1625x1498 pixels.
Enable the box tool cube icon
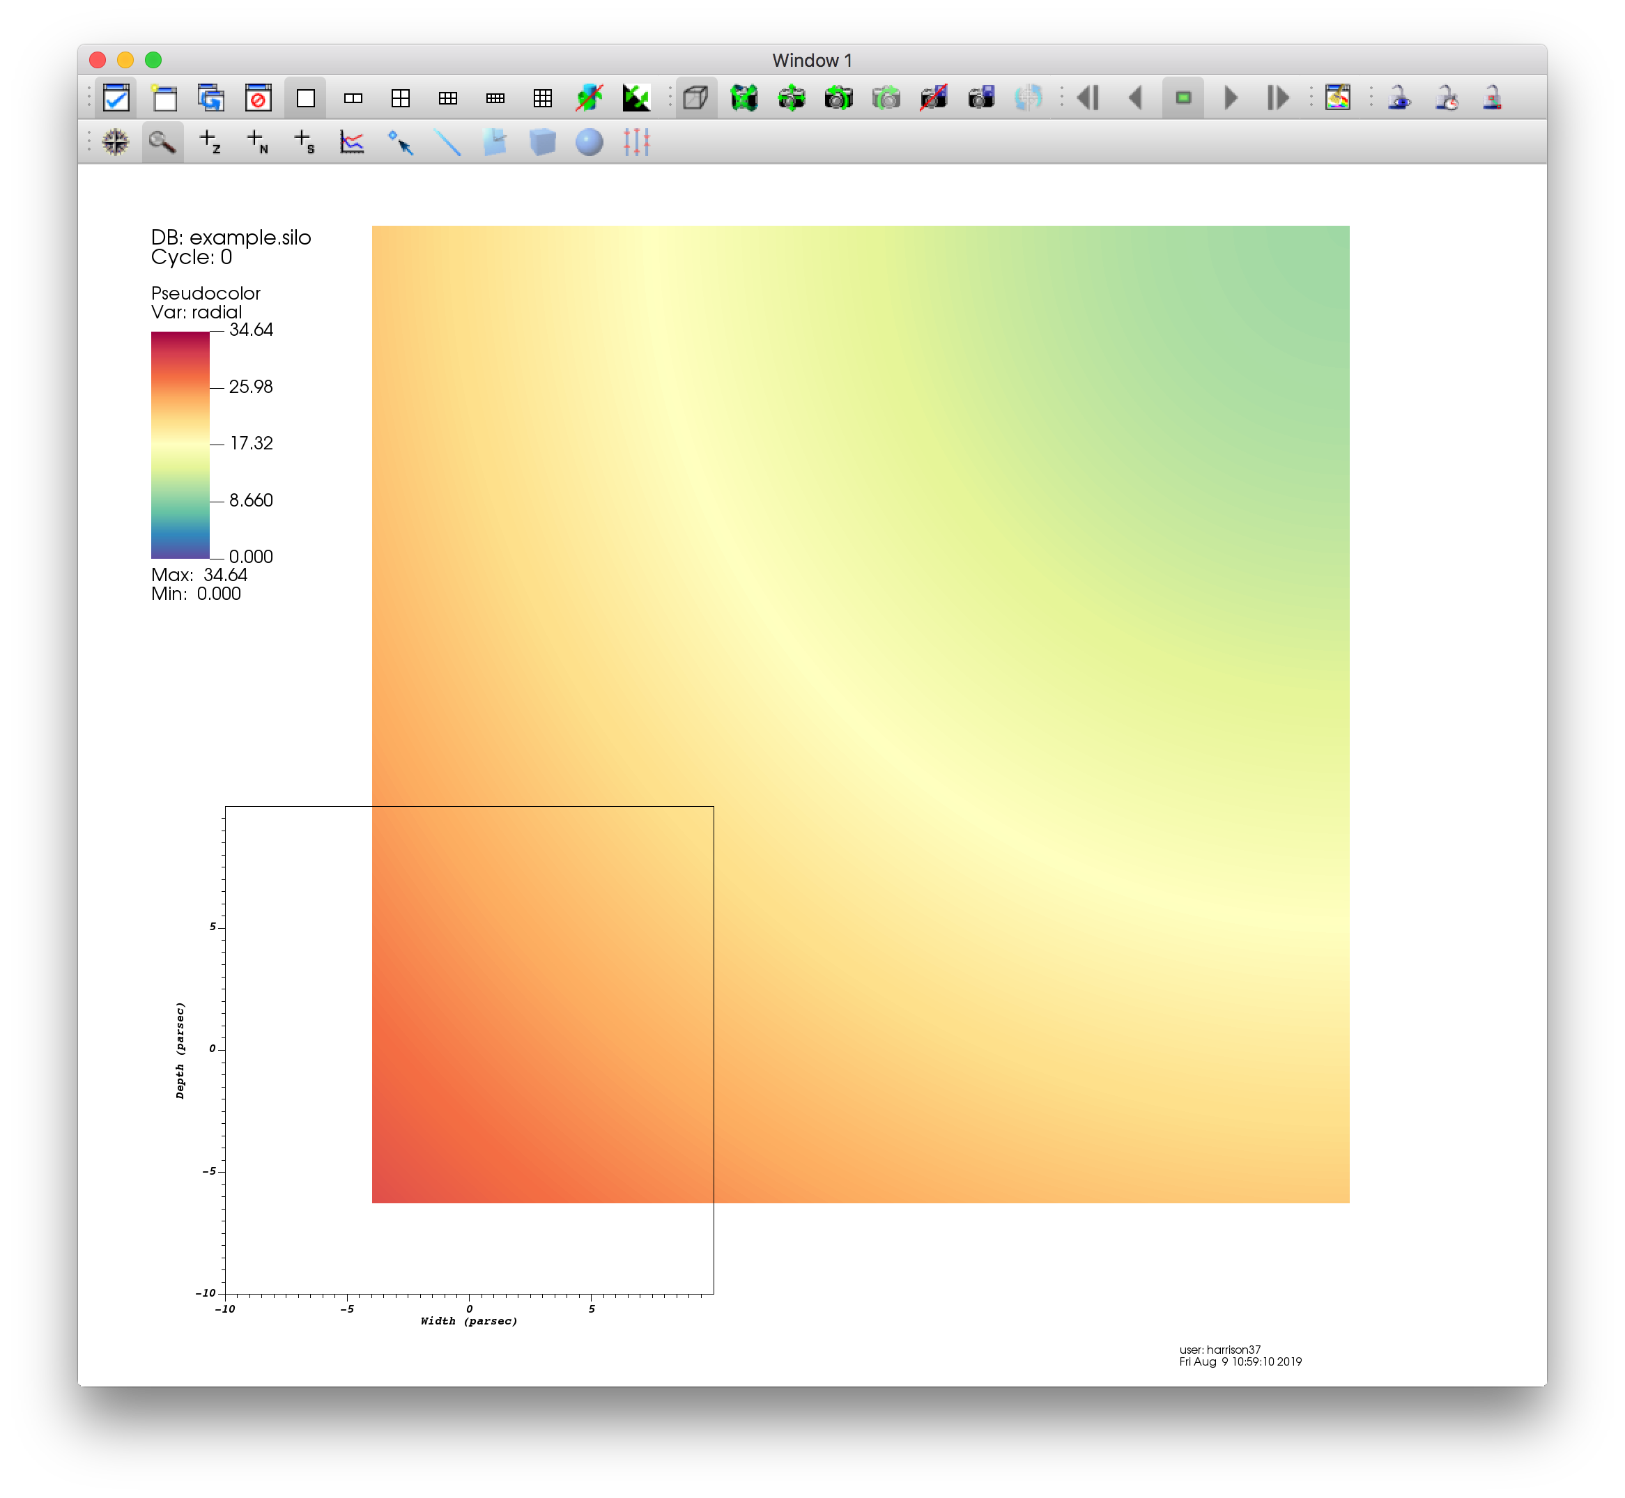tap(541, 142)
